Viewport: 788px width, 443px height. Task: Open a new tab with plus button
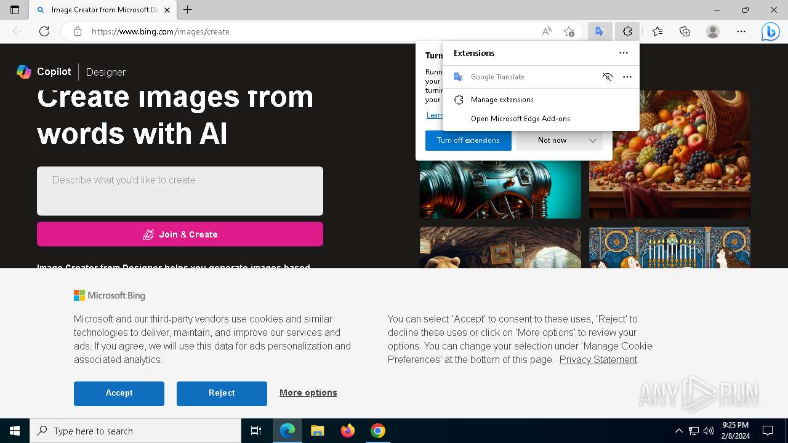point(188,10)
